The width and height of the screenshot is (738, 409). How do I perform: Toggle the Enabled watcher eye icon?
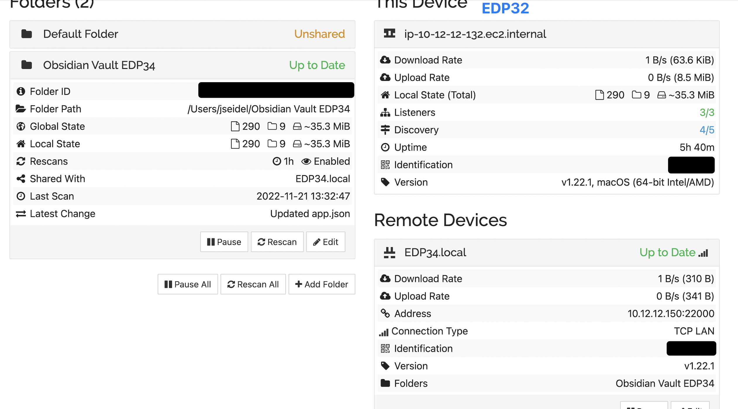[x=306, y=161]
